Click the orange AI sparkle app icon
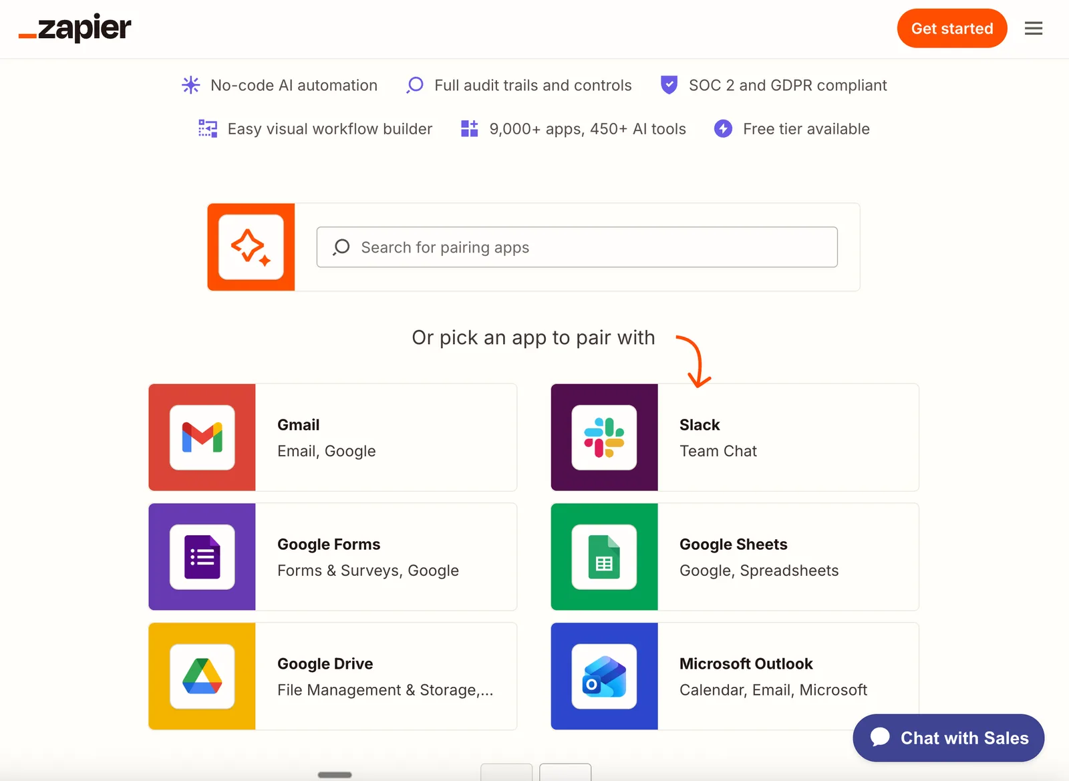The width and height of the screenshot is (1069, 781). [x=251, y=247]
